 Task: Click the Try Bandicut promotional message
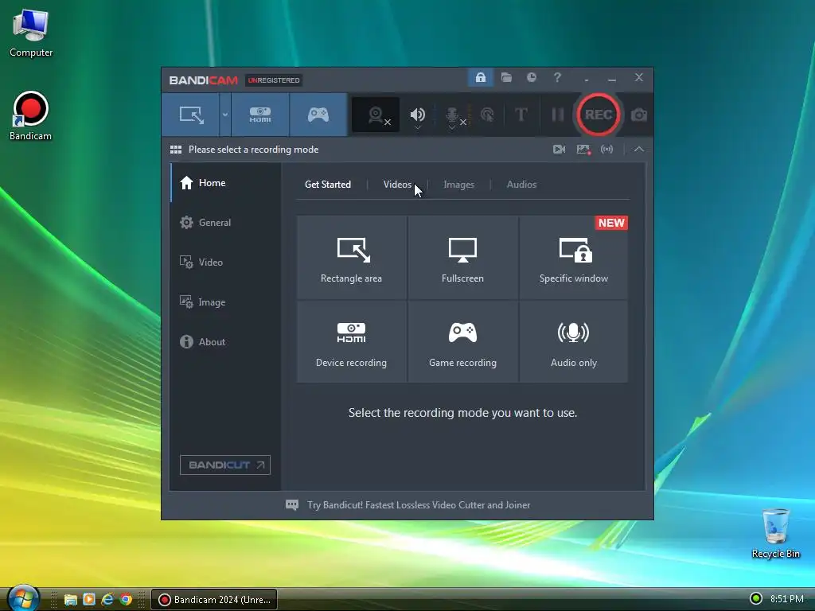[x=419, y=505]
